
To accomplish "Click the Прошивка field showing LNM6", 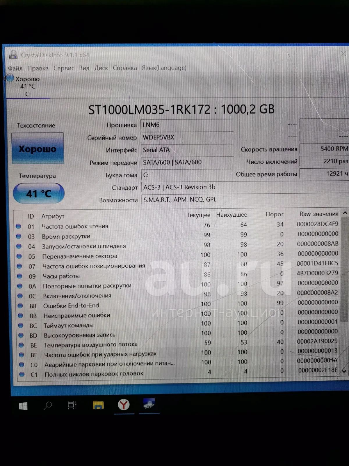I will tap(187, 125).
